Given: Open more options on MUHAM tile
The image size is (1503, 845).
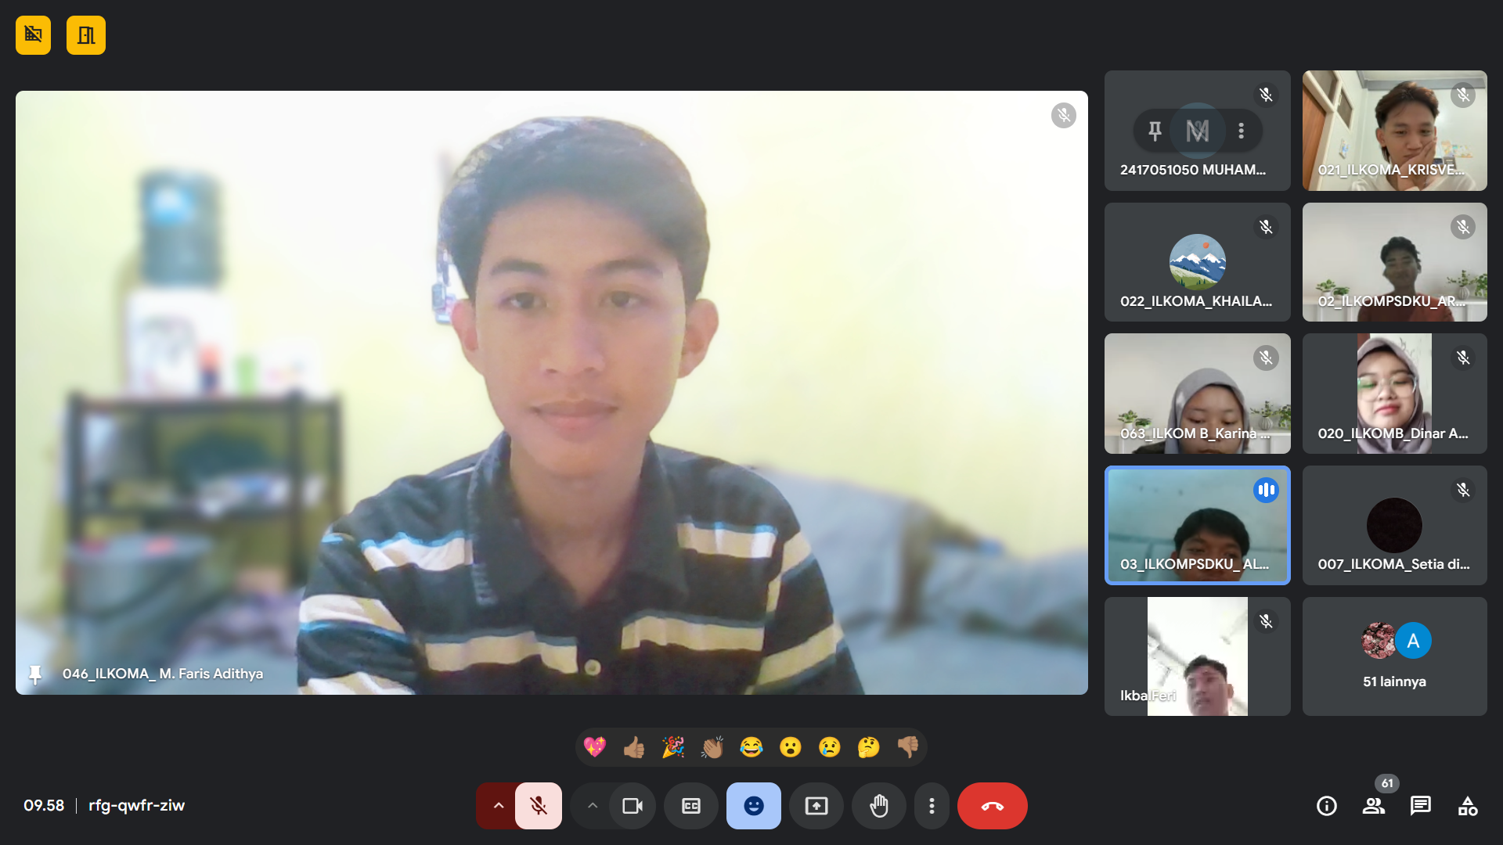Looking at the screenshot, I should [1241, 131].
